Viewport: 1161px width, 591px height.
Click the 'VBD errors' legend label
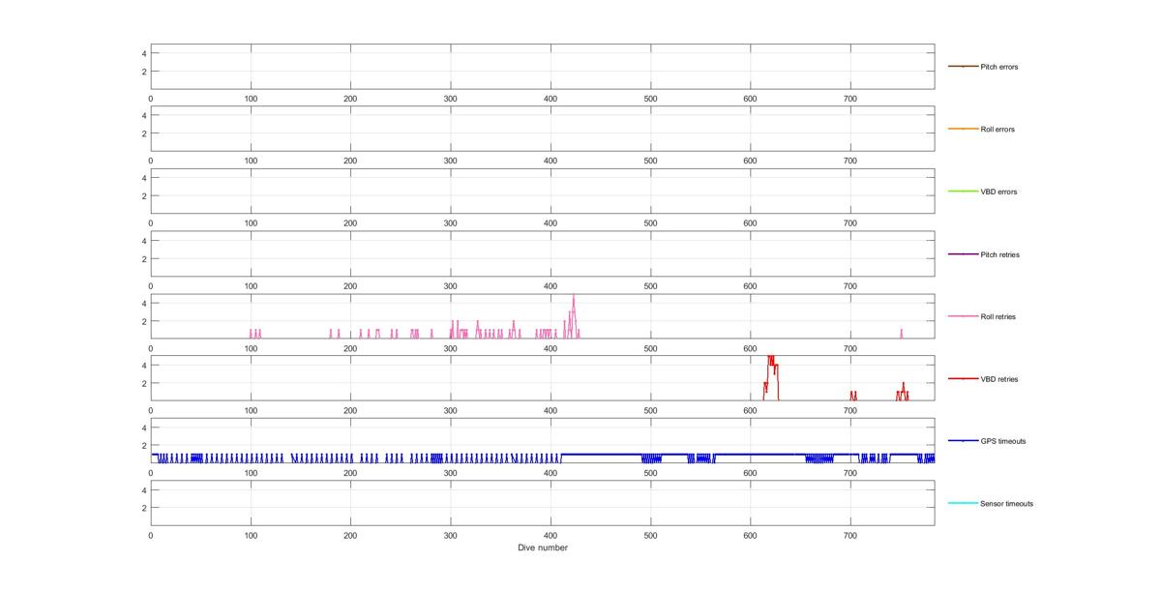point(998,192)
